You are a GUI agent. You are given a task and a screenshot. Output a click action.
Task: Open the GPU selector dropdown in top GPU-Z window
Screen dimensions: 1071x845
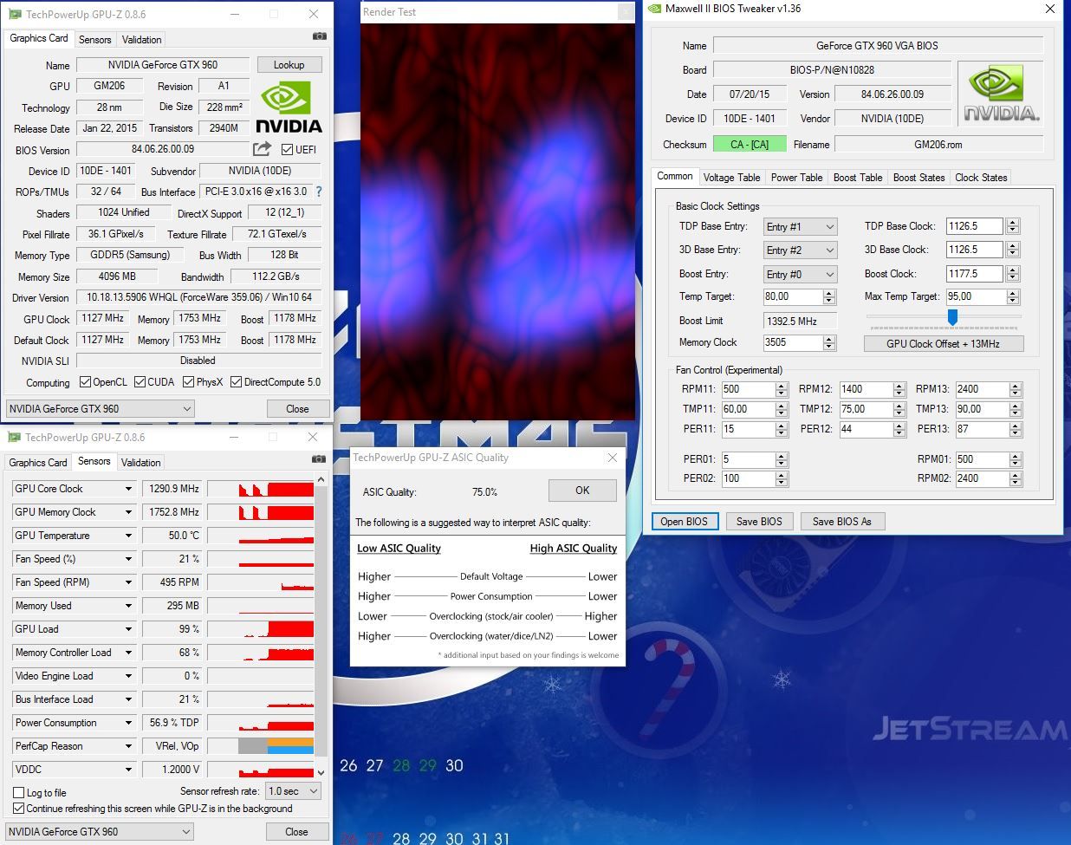click(x=100, y=408)
